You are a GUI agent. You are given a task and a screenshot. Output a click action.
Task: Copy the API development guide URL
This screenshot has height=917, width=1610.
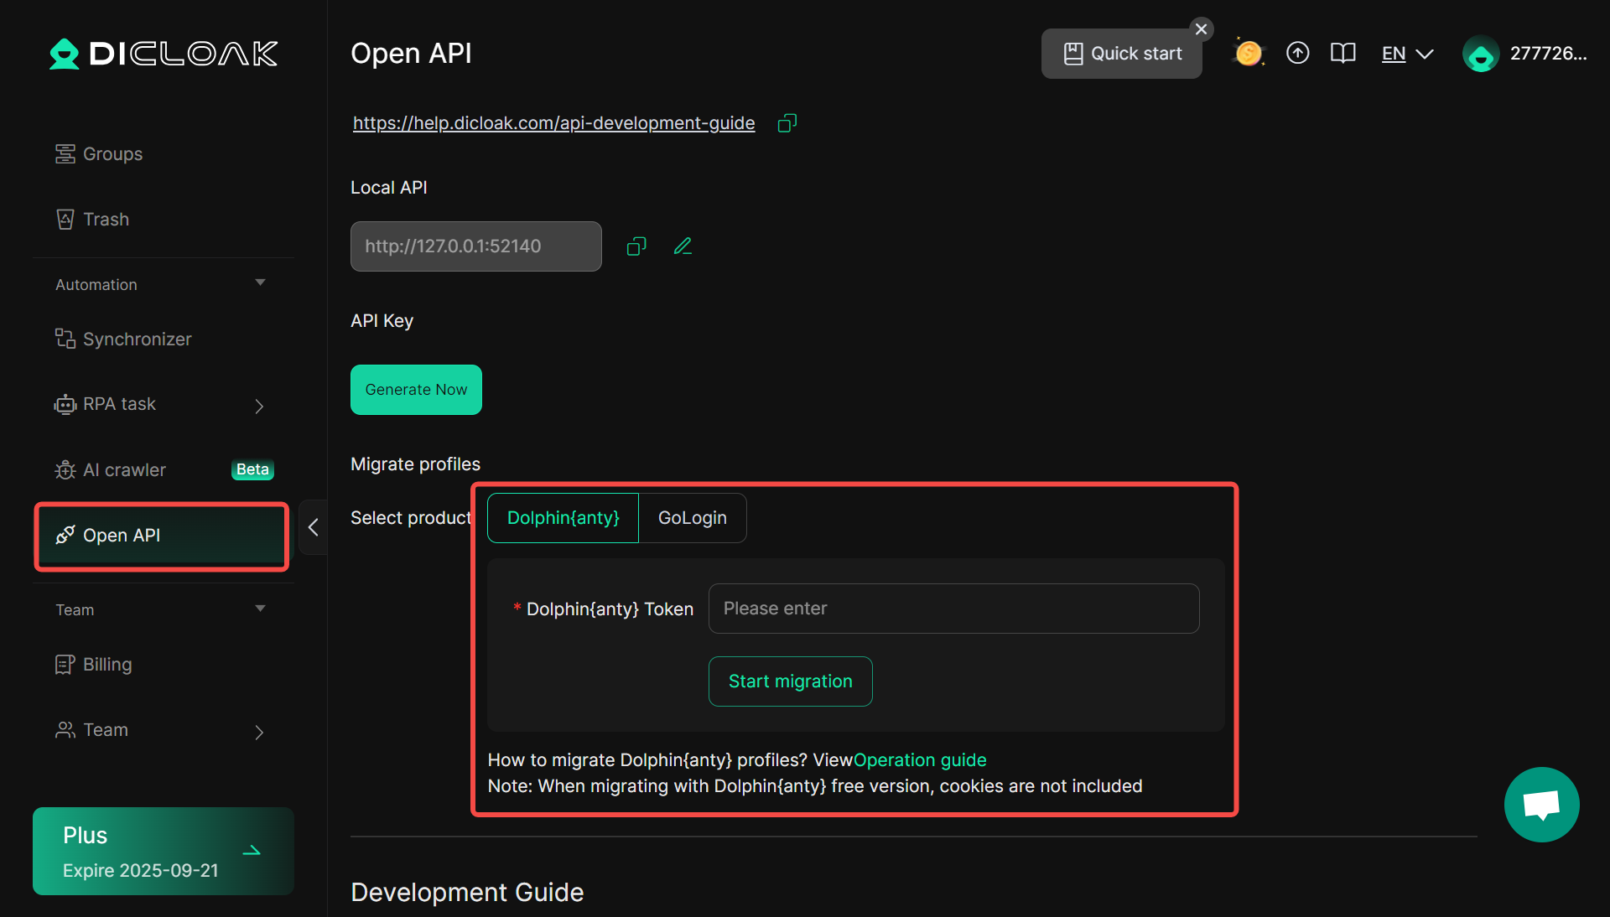tap(787, 123)
